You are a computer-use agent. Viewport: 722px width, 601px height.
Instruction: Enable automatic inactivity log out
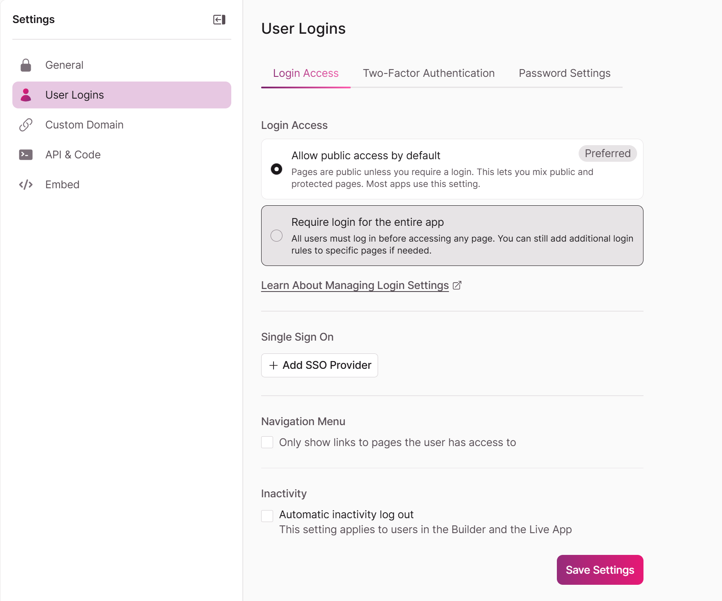tap(267, 516)
